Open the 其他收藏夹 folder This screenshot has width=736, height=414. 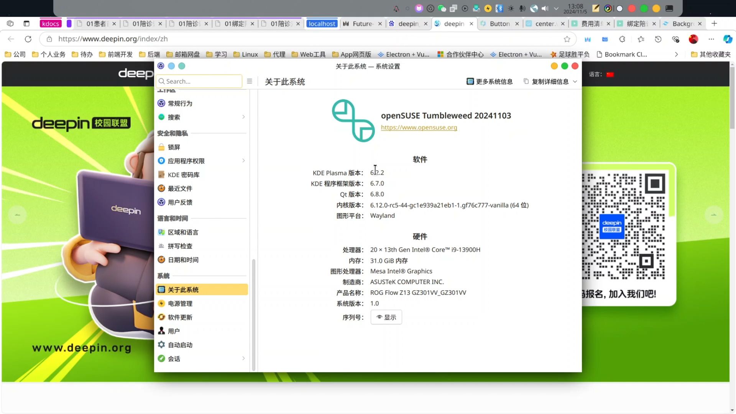point(711,54)
